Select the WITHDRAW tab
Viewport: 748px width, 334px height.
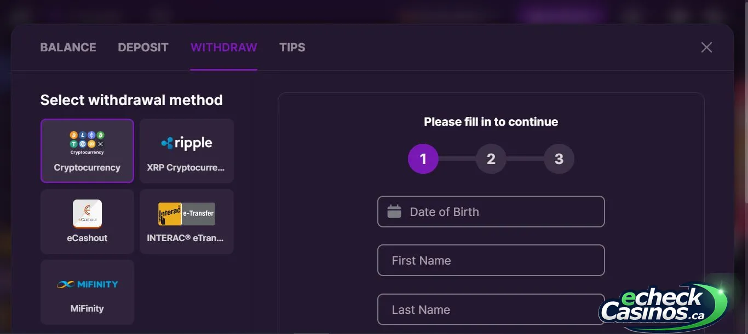pos(223,48)
